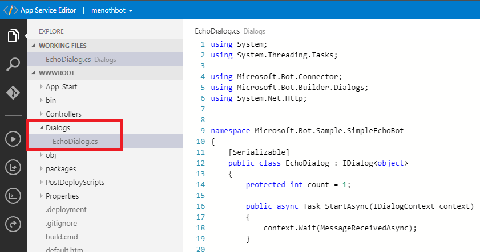Click line number 9 in gutter
The height and width of the screenshot is (252, 480).
[203, 131]
